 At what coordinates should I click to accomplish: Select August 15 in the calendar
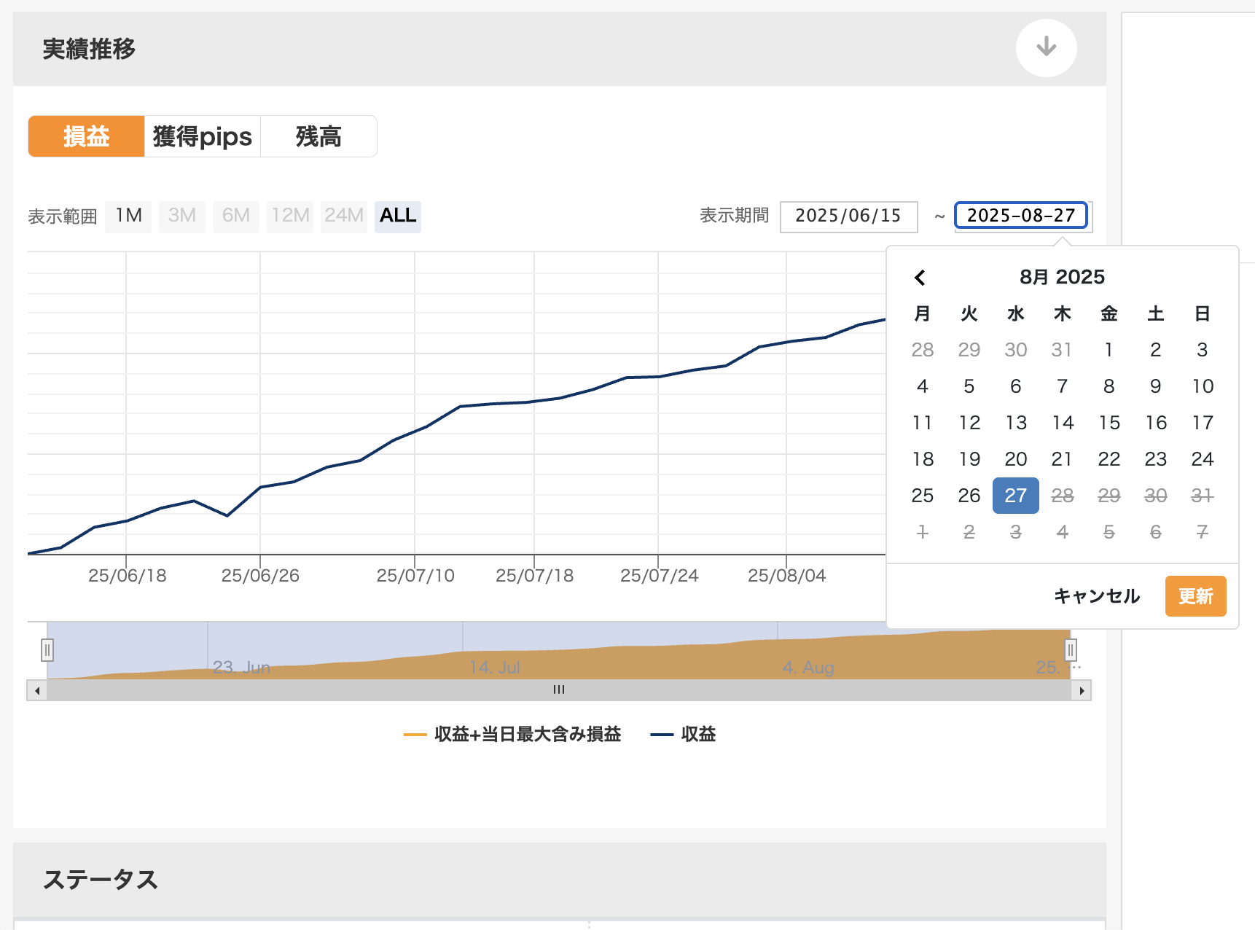(x=1109, y=423)
